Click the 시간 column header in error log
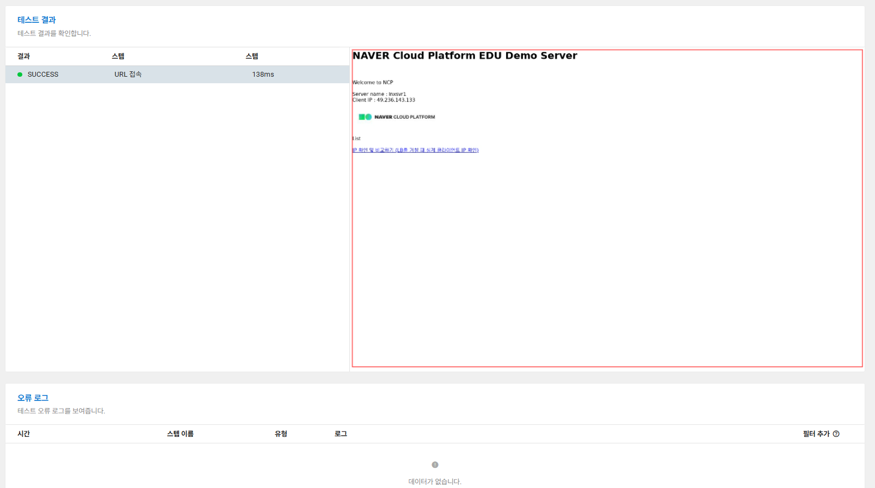 [23, 434]
